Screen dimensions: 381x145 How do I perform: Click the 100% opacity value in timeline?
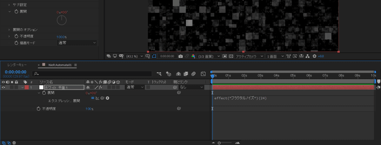(x=89, y=109)
